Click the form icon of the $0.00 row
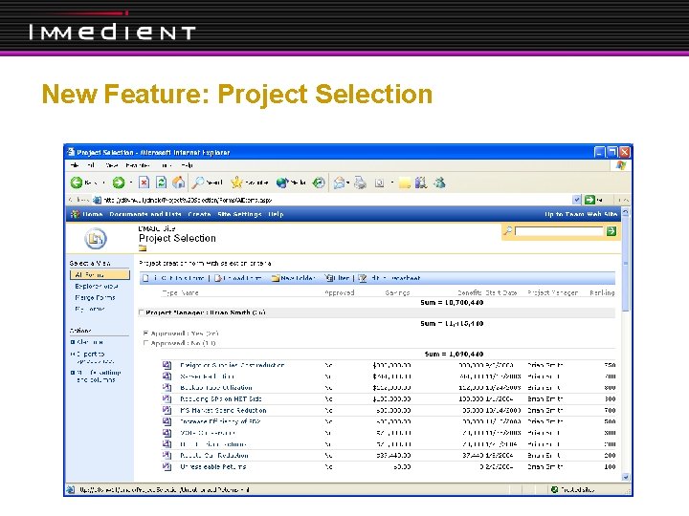 [167, 466]
